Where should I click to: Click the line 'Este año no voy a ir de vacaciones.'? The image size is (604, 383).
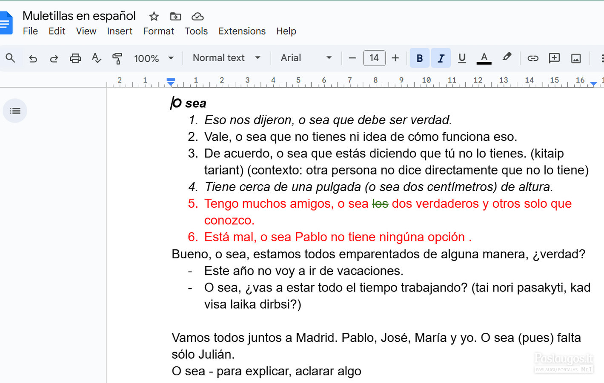(303, 271)
